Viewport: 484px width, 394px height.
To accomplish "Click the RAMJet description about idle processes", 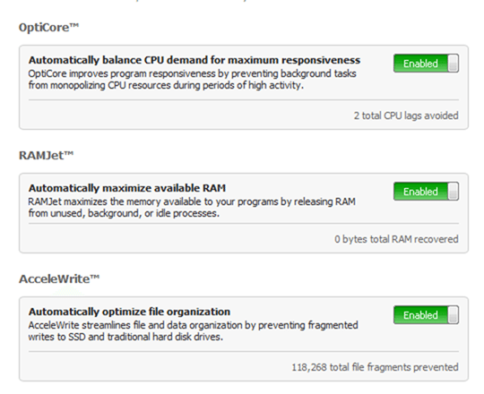I will [192, 207].
